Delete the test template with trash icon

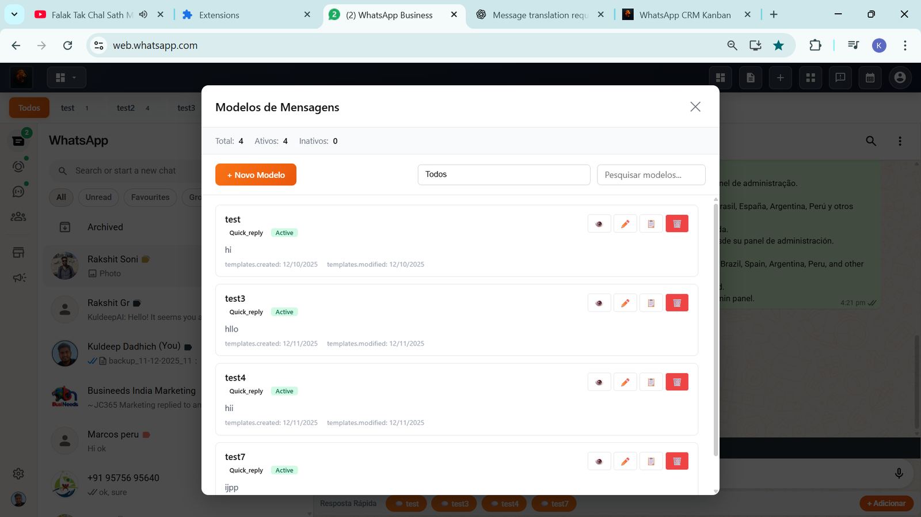(x=677, y=224)
